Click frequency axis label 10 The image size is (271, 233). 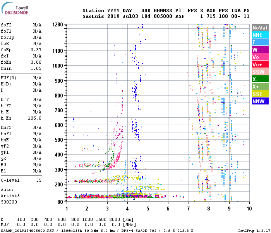(249, 209)
